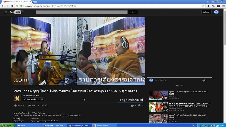Screen dimensions: 226x127
Task: Focus the YouTube search box
Action: 82,12
